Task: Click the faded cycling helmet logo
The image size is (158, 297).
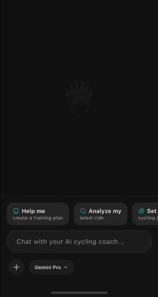Action: click(79, 98)
